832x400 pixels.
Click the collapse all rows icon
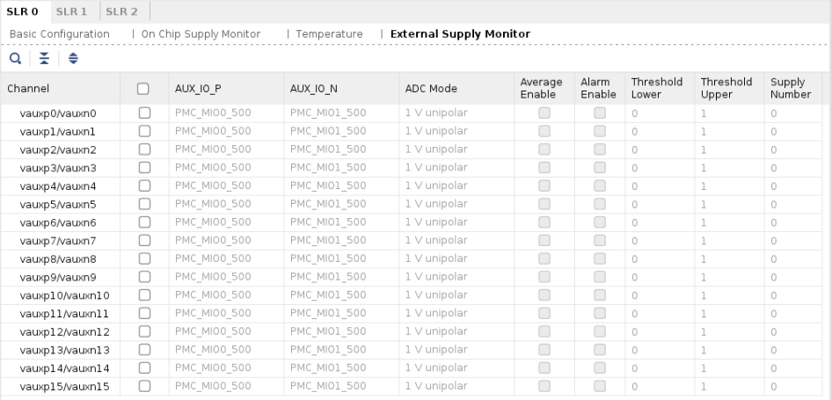(45, 57)
